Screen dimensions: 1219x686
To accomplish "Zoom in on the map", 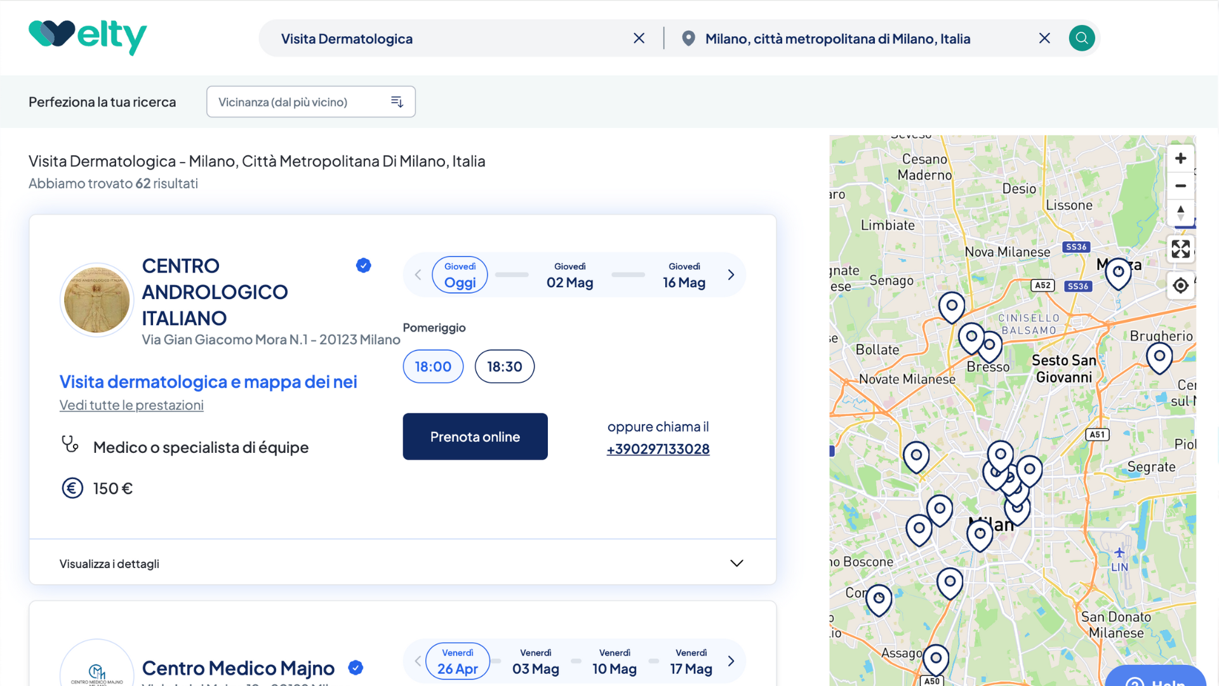I will (x=1180, y=158).
